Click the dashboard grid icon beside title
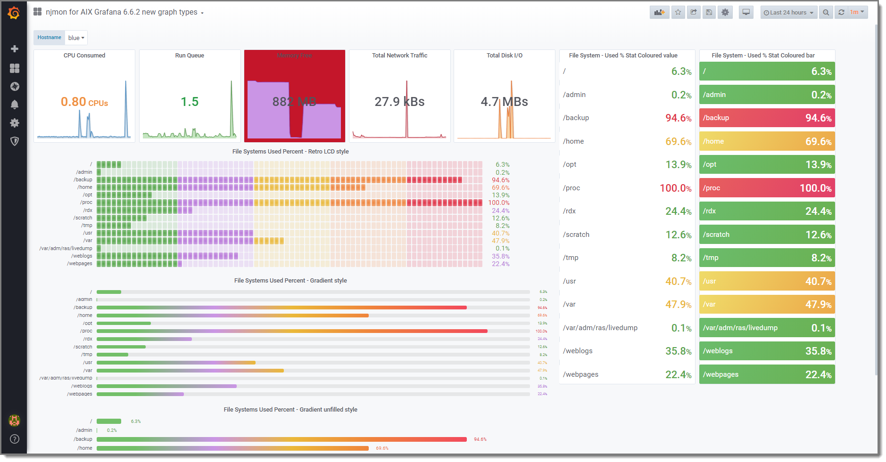The width and height of the screenshot is (886, 462). [38, 12]
